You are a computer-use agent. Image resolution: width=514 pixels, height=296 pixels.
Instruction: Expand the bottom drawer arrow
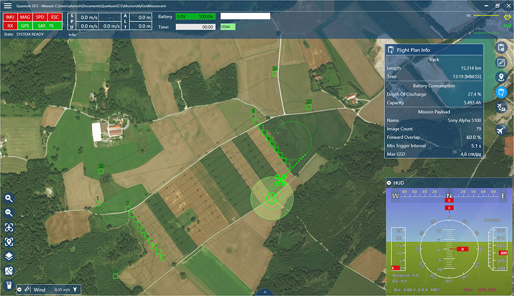264,292
